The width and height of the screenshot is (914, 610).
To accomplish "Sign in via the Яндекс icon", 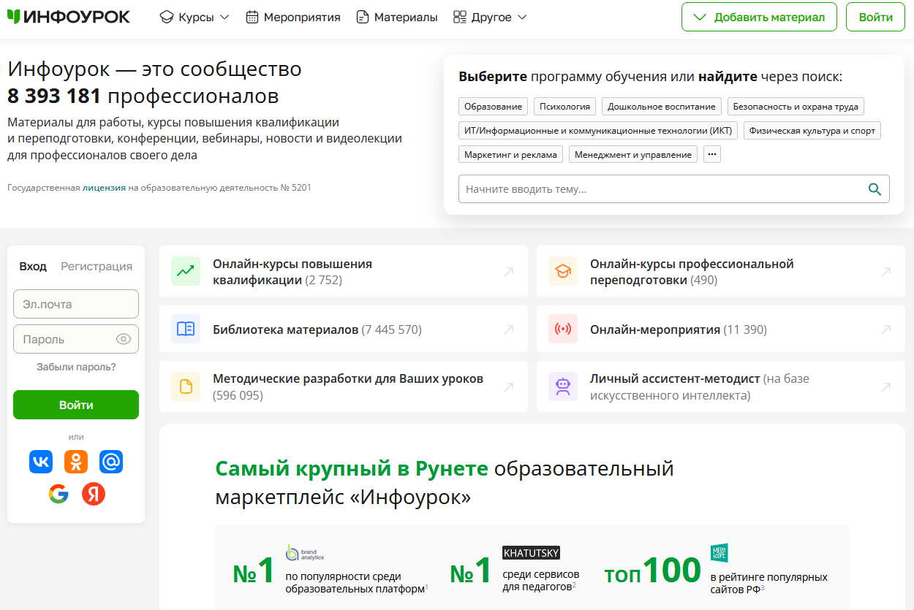I will tap(94, 494).
